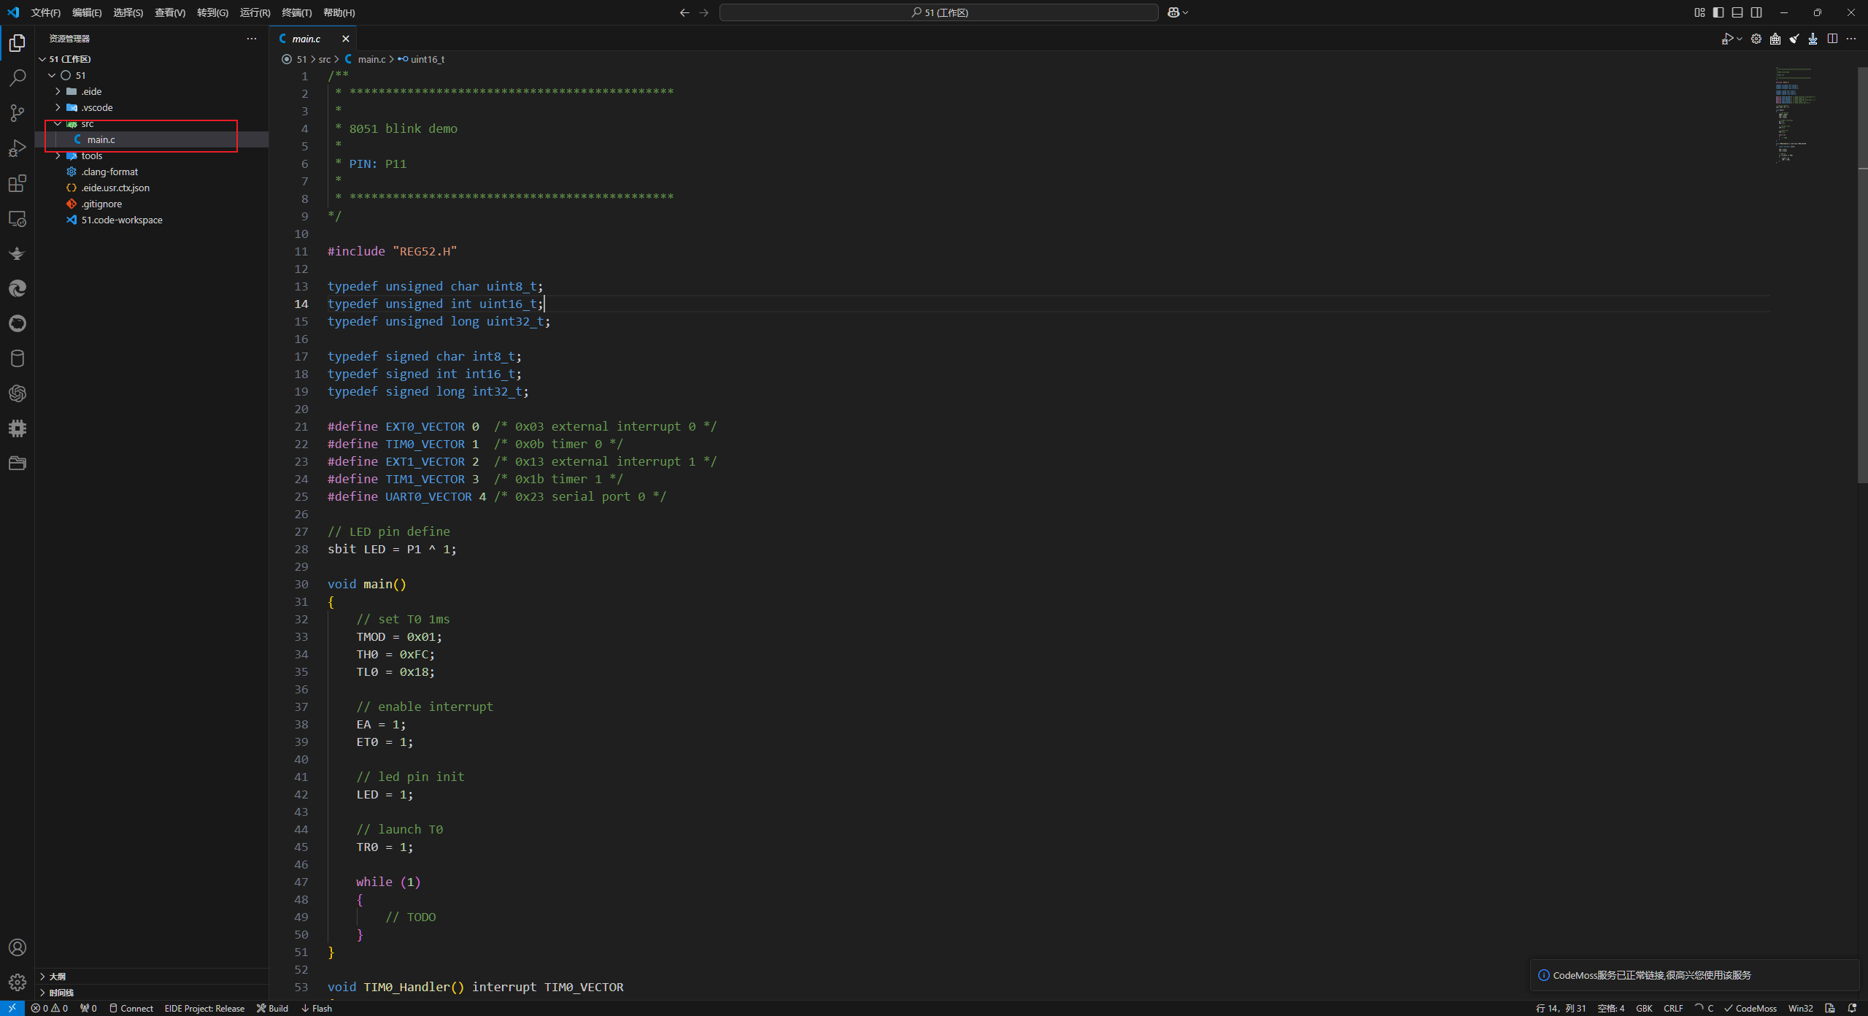The image size is (1868, 1016).
Task: Split the editor to the right
Action: click(x=1832, y=39)
